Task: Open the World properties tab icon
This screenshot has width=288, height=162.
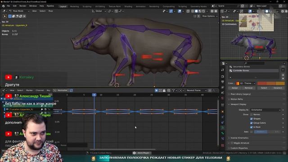Action: tap(223, 99)
